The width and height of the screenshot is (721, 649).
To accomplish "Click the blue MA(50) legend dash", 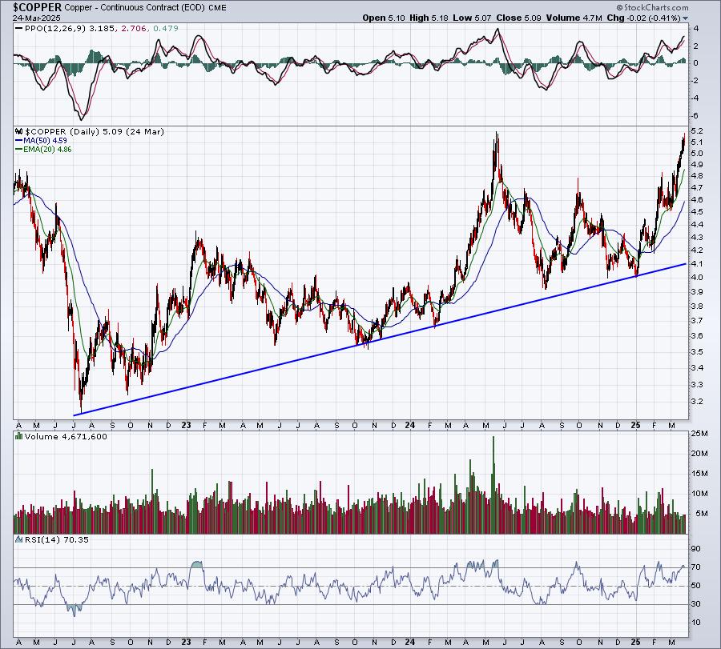I will (19, 141).
